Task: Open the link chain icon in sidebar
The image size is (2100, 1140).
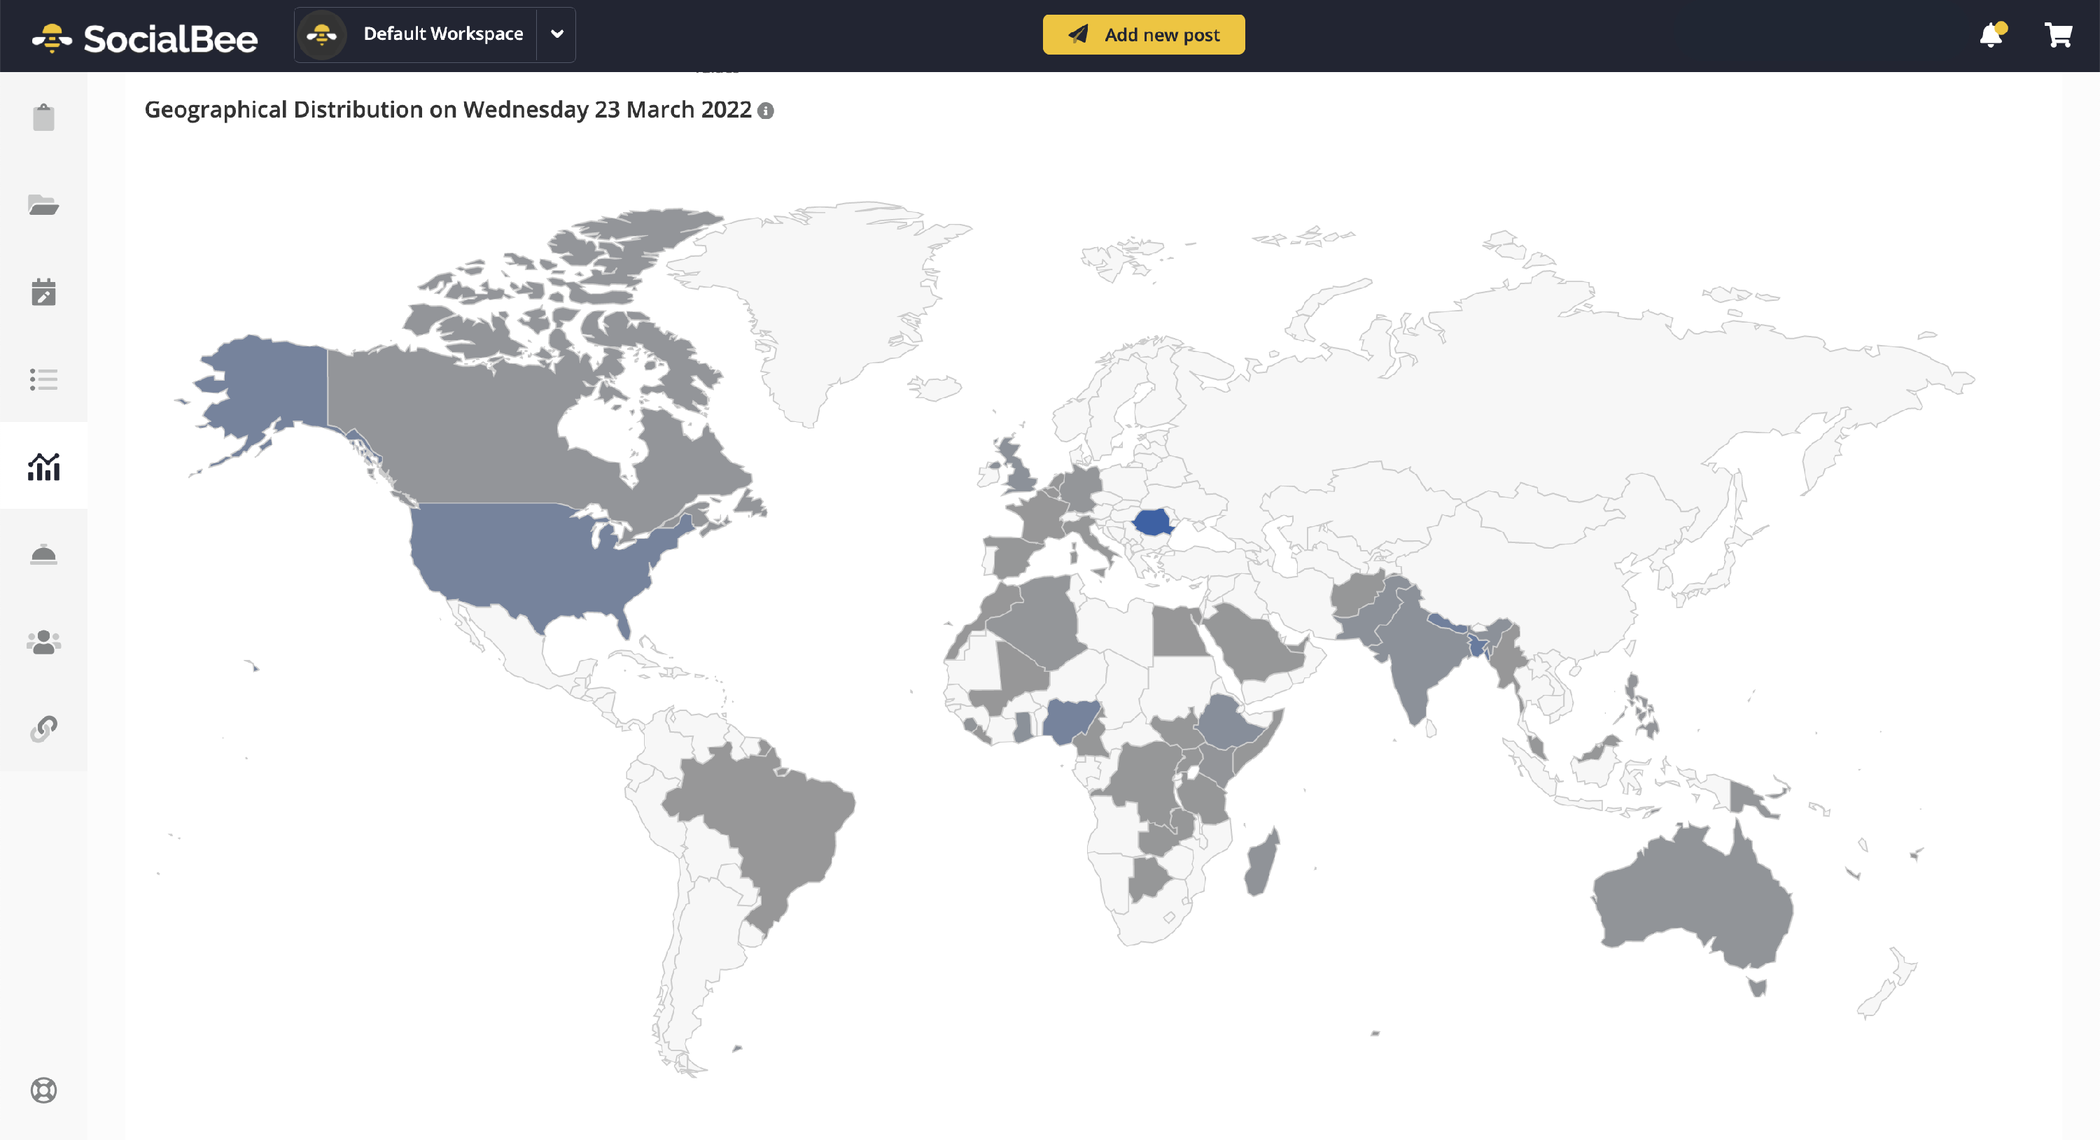Action: pyautogui.click(x=43, y=729)
